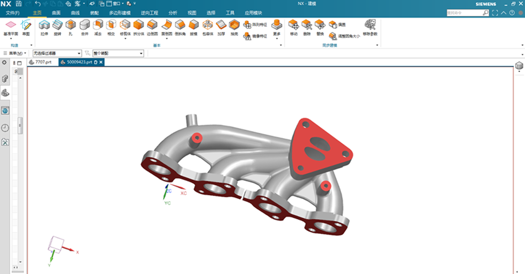Switch to the 7707.prt document tab
The image size is (525, 274).
click(x=41, y=62)
